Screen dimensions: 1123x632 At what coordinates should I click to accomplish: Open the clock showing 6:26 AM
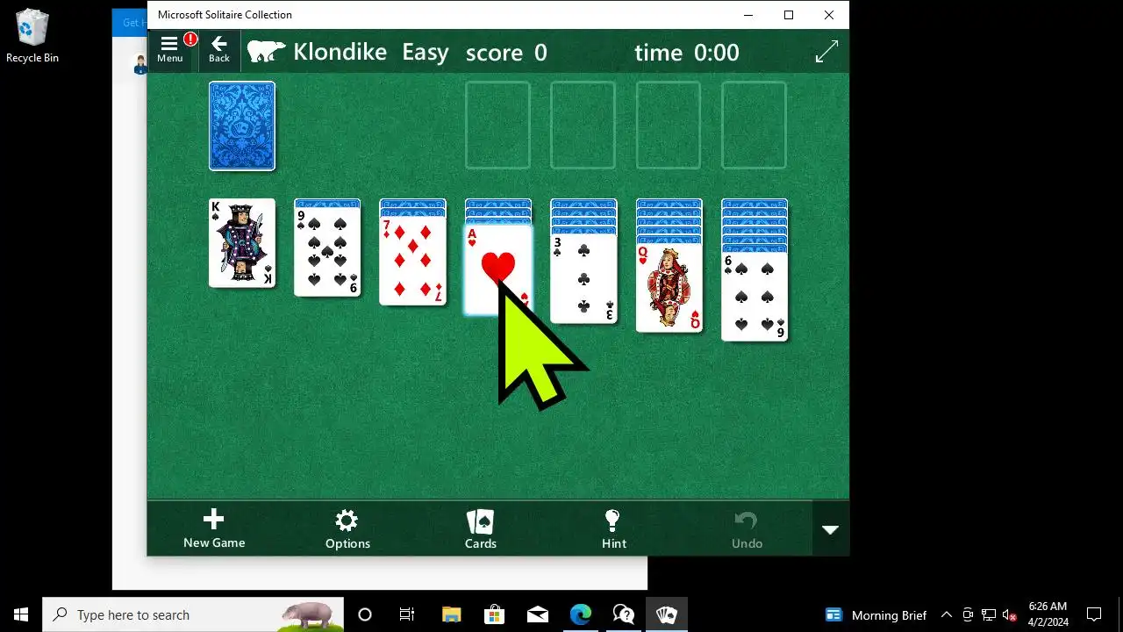pos(1048,614)
